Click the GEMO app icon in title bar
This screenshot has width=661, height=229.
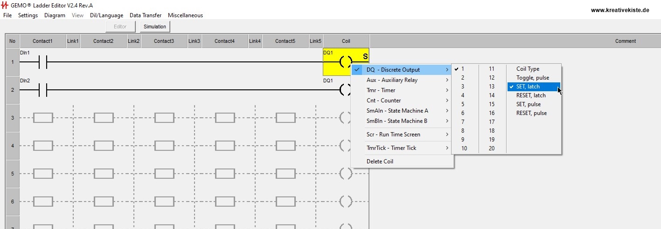tap(6, 5)
